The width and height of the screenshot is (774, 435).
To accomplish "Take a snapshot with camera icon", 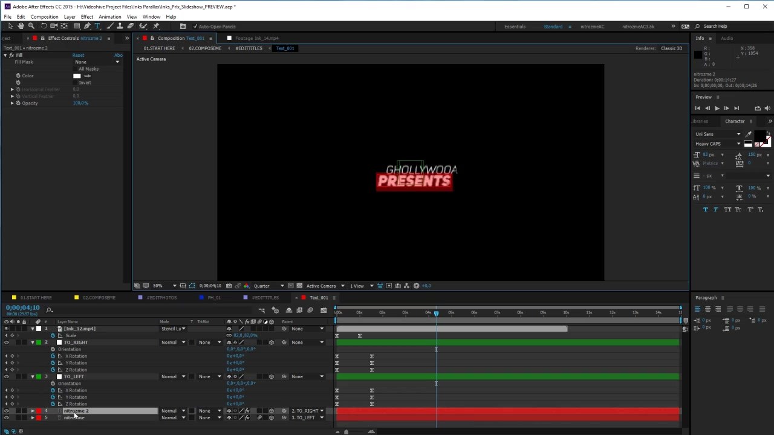I will (227, 286).
